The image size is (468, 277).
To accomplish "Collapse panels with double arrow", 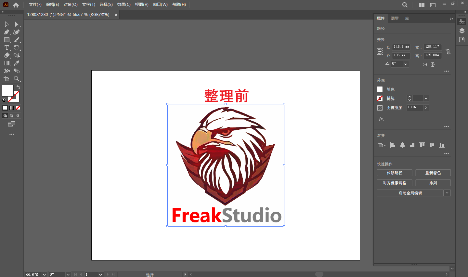I will coord(451,19).
